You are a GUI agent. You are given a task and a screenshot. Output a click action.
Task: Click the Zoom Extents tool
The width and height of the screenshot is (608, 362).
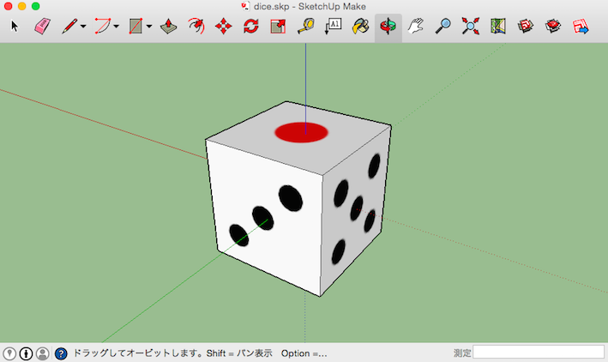point(470,27)
